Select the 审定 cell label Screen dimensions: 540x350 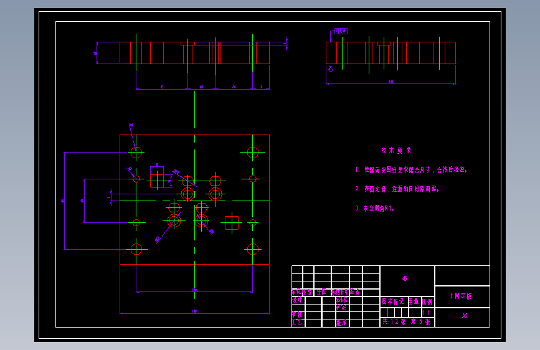coord(341,307)
